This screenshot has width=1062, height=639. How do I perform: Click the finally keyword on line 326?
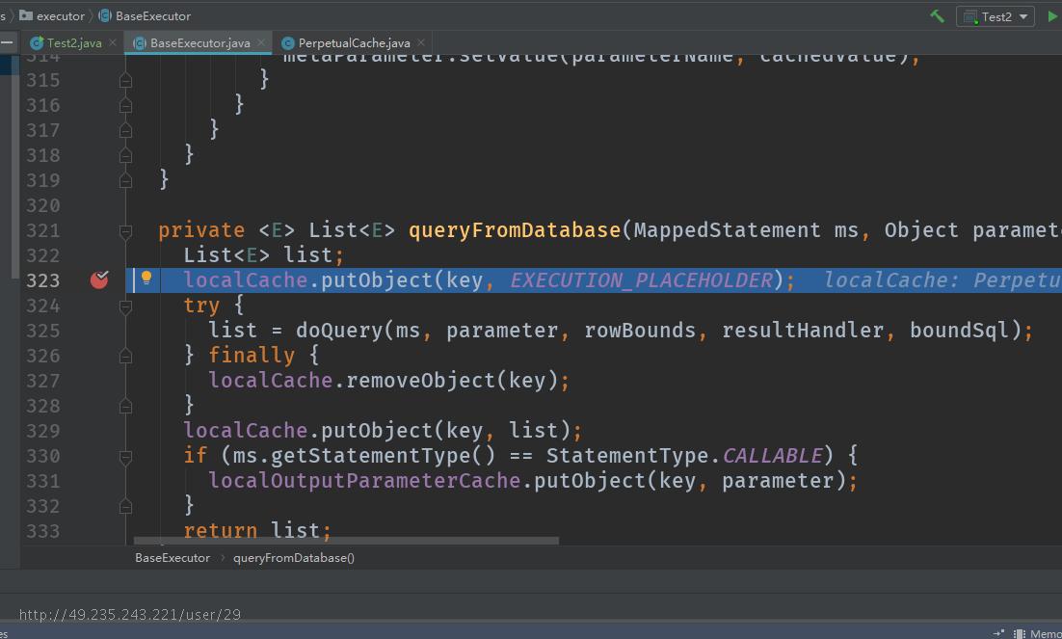(252, 355)
